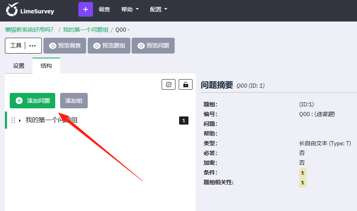
Task: Click the three-dots icon beside 工具
Action: (32, 46)
